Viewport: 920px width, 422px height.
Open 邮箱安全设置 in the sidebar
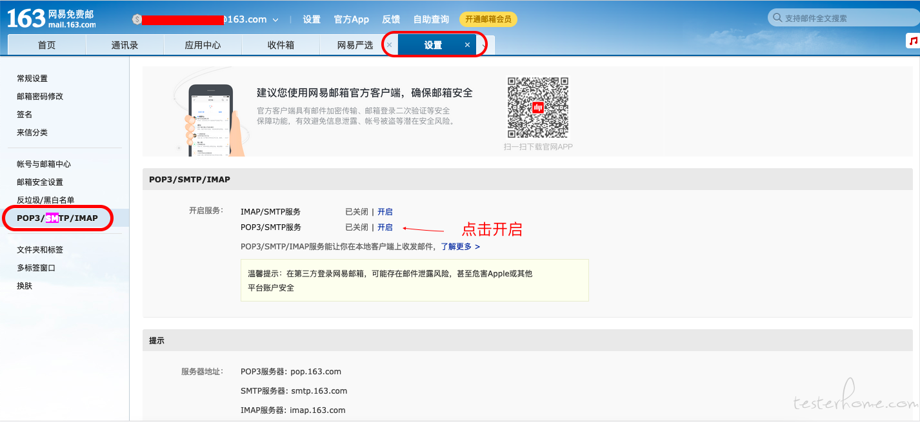coord(40,182)
